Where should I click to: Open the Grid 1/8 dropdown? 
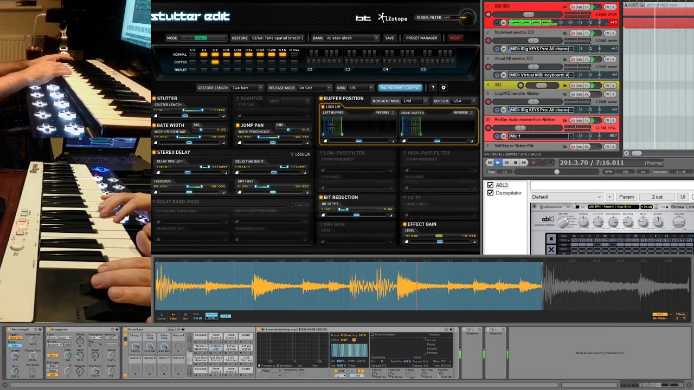(361, 88)
